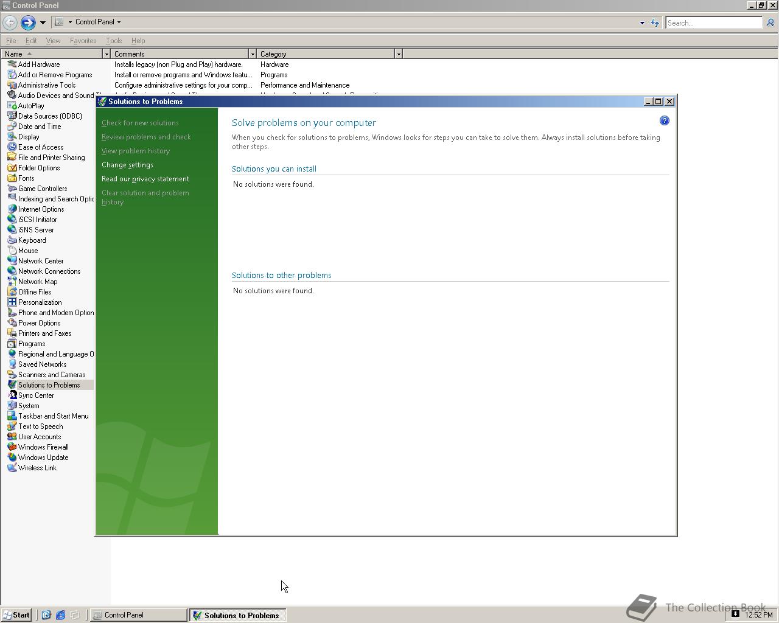Click Change settings link

pos(127,165)
